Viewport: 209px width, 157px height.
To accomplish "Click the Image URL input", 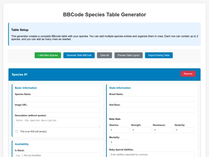I will [58, 110].
